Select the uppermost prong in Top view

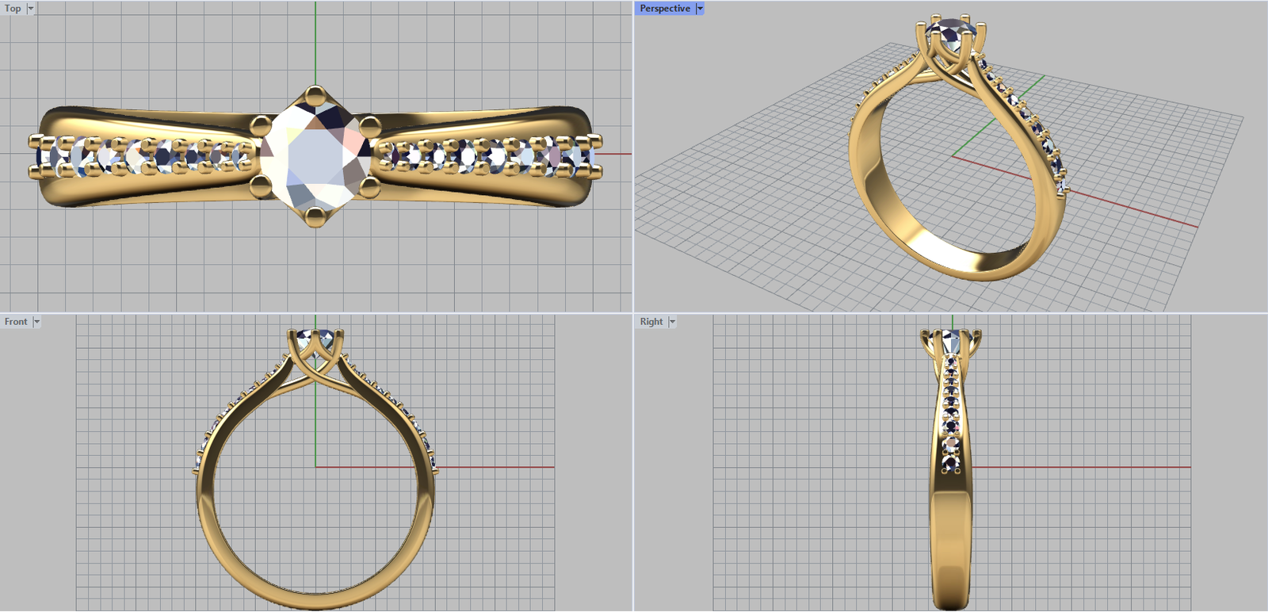tap(315, 97)
